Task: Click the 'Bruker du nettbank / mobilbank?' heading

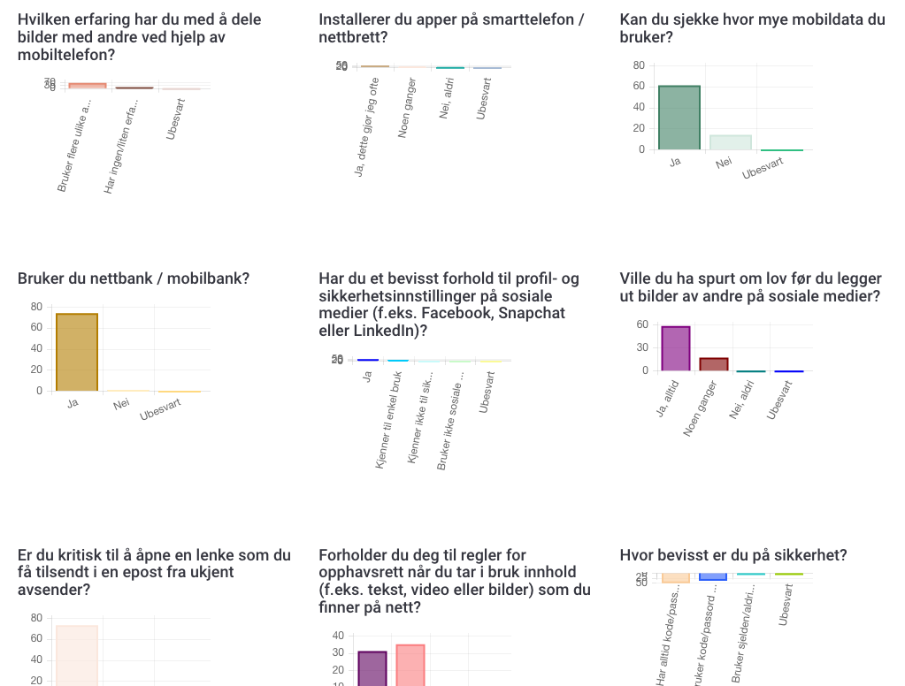Action: [134, 279]
